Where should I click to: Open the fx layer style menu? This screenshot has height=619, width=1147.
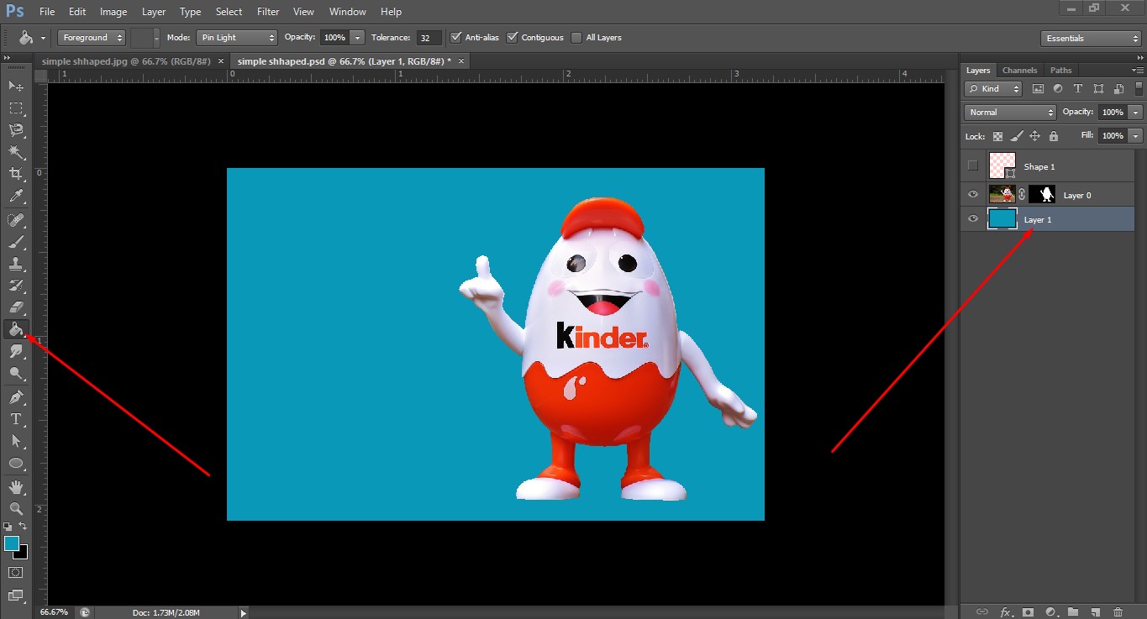tap(1005, 612)
